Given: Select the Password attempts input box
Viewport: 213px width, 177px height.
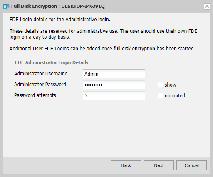Looking at the screenshot, I should point(114,95).
